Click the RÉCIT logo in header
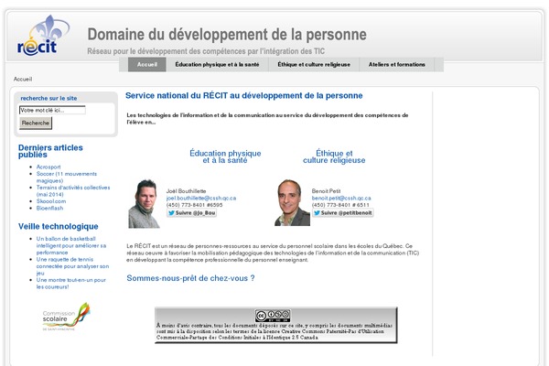The image size is (549, 366). point(37,37)
